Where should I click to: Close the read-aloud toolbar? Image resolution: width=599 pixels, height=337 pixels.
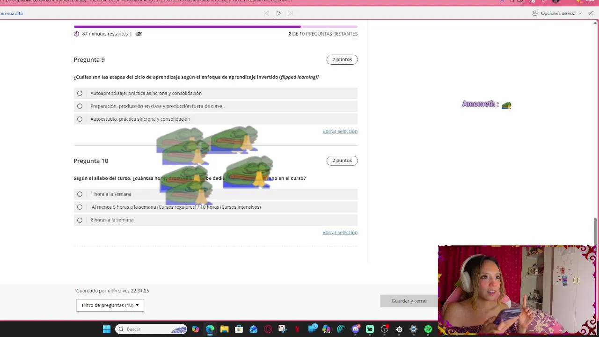[591, 13]
